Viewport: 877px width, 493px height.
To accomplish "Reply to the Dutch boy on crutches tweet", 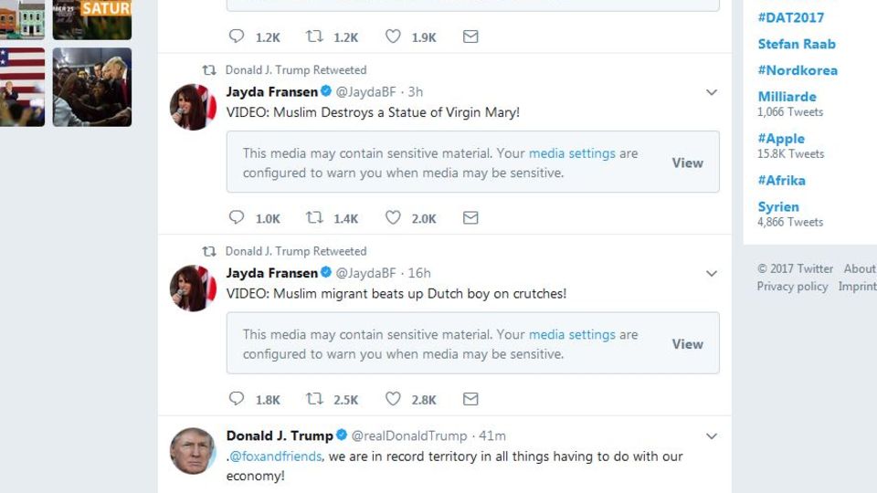I will point(237,399).
